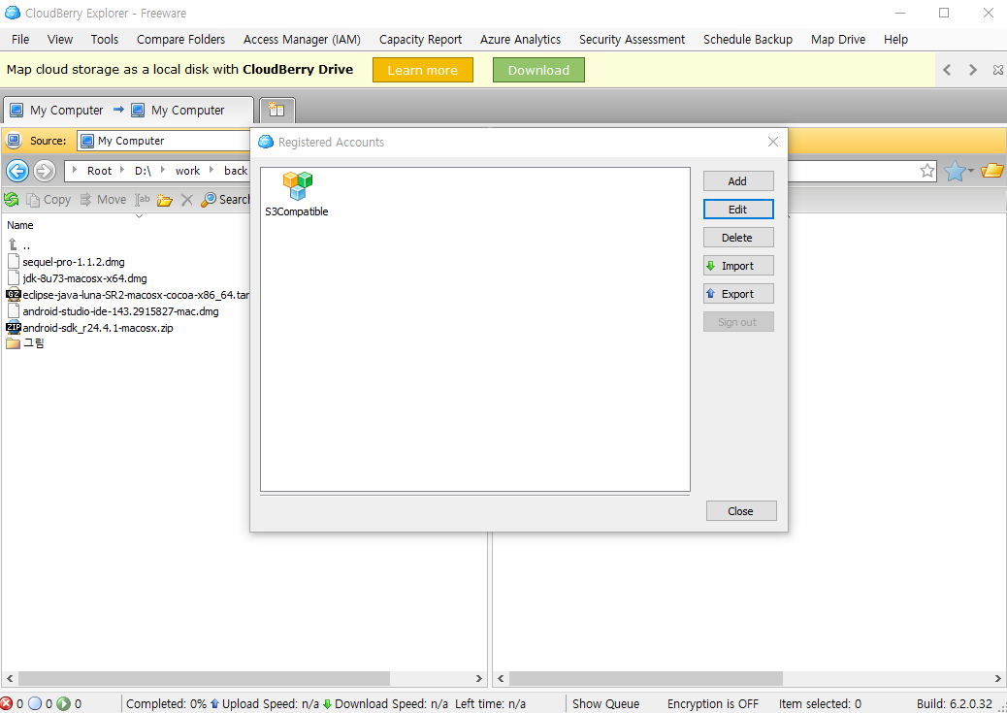
Task: Select jdk-8u73-macosx-x64.dmg file
Action: coord(77,278)
